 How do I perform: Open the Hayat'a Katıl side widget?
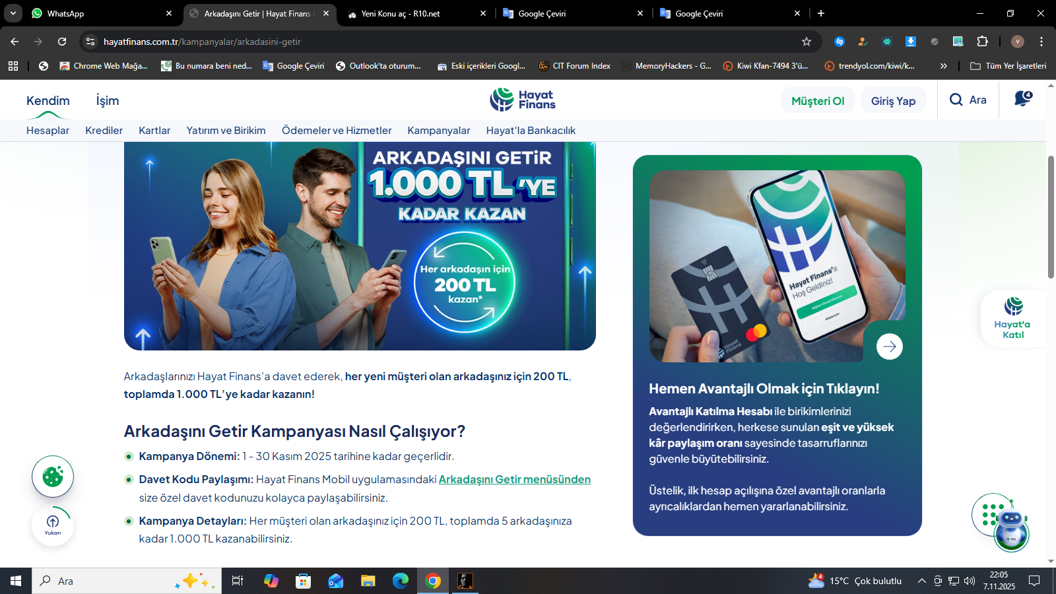1012,319
